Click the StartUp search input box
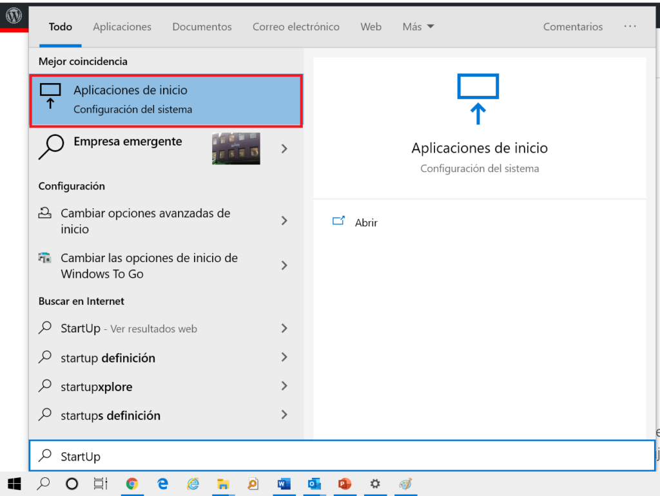The width and height of the screenshot is (660, 496). point(342,457)
